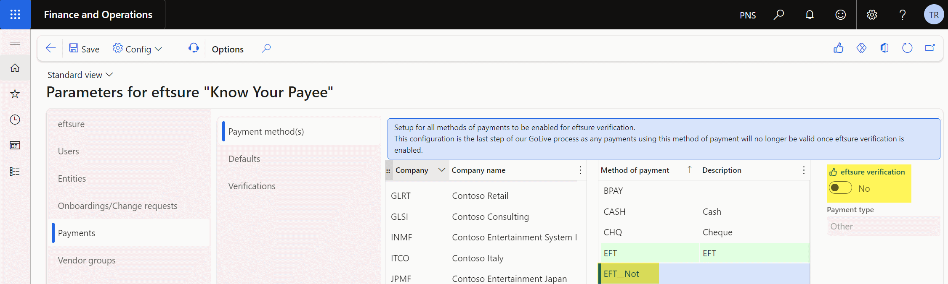Open Recent clock icon in sidebar

[15, 120]
